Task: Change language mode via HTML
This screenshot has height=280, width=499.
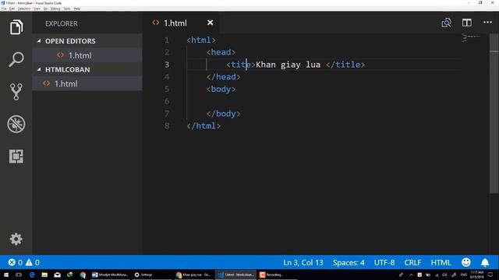Action: point(441,263)
